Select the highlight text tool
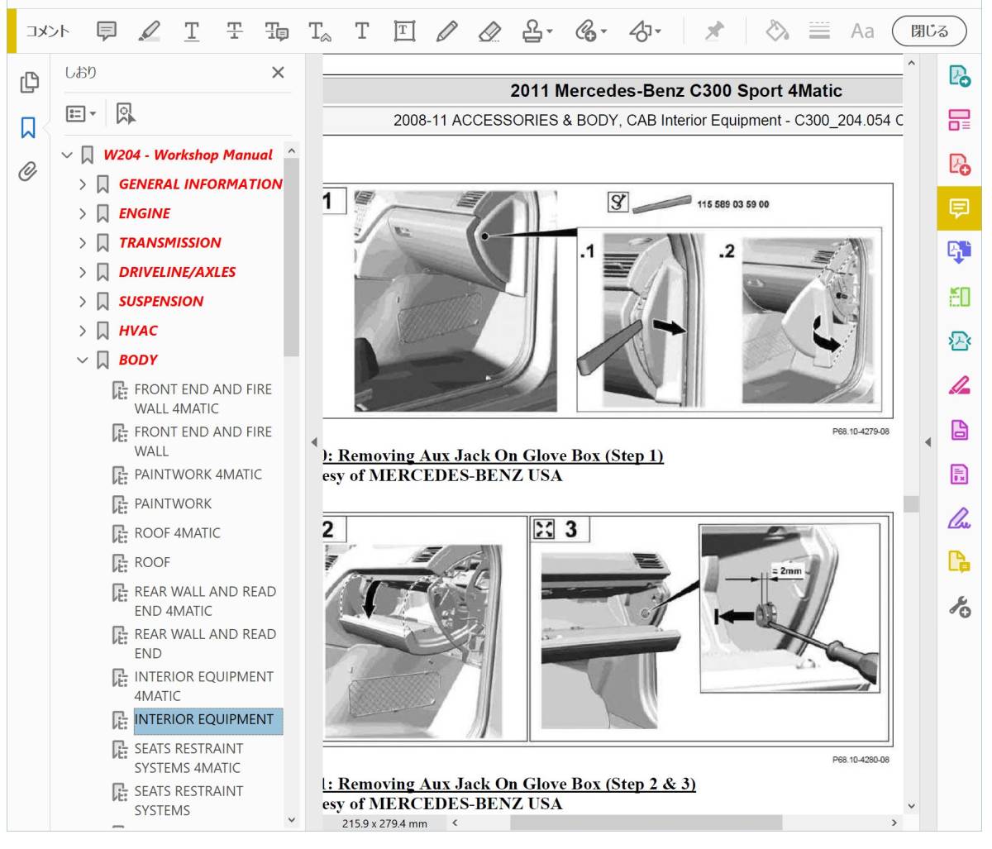The image size is (992, 849). click(150, 31)
